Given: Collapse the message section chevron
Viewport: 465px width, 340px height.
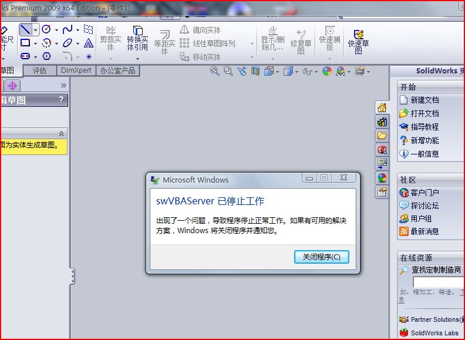Looking at the screenshot, I should pyautogui.click(x=62, y=134).
